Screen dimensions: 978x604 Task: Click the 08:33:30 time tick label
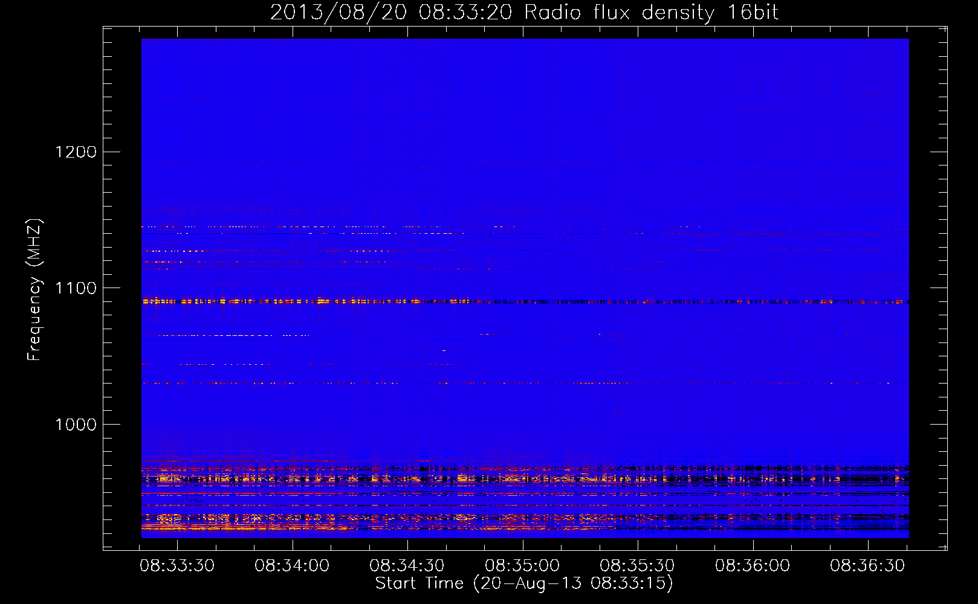point(177,566)
